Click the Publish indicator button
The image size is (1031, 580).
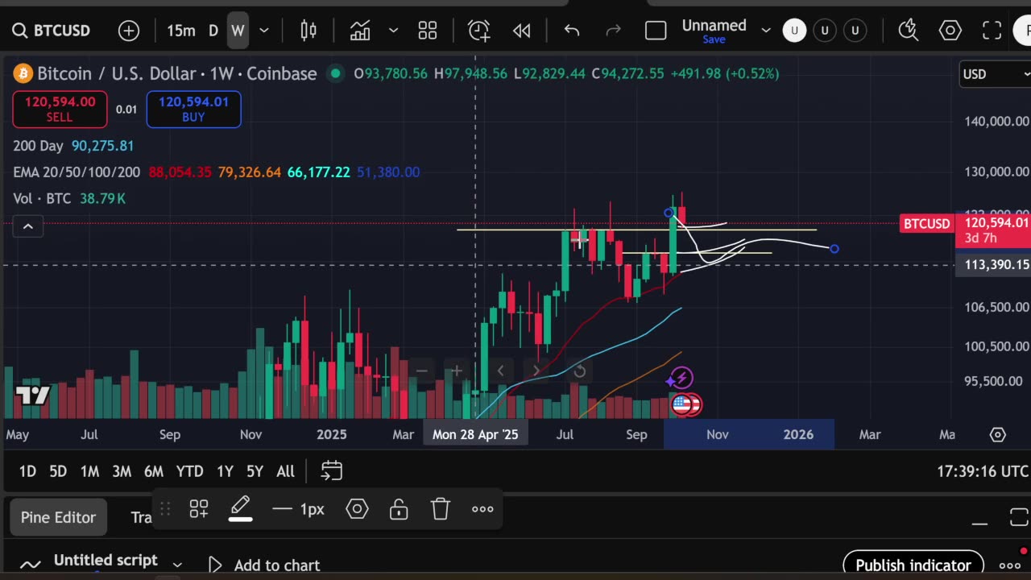point(913,565)
